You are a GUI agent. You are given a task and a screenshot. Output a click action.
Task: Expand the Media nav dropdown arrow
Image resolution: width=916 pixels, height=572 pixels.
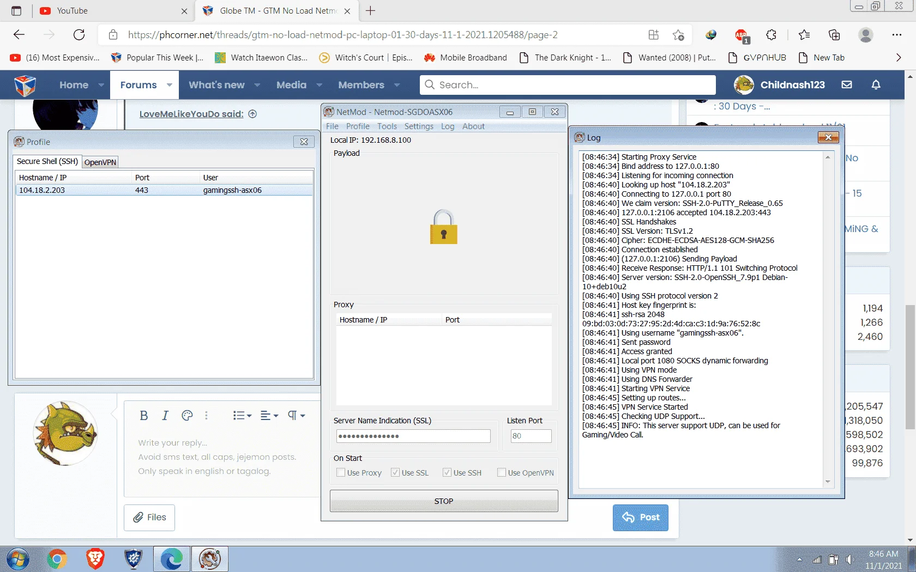coord(320,85)
